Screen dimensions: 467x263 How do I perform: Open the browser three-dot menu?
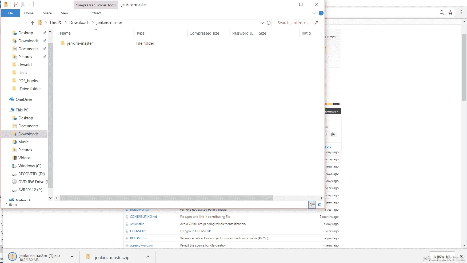461,12
